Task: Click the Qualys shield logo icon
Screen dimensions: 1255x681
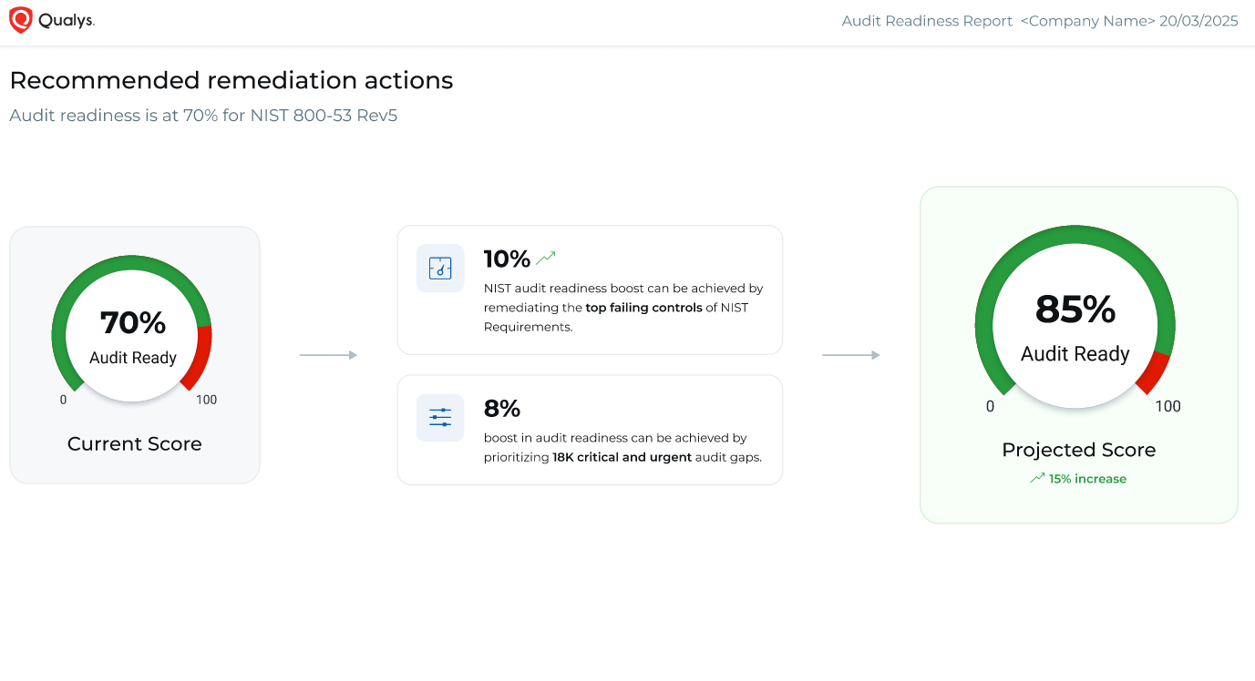Action: click(20, 20)
